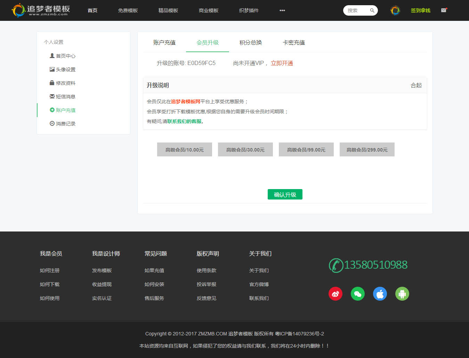Open the user avatar in header
Screen dimensions: 469x358
point(395,10)
